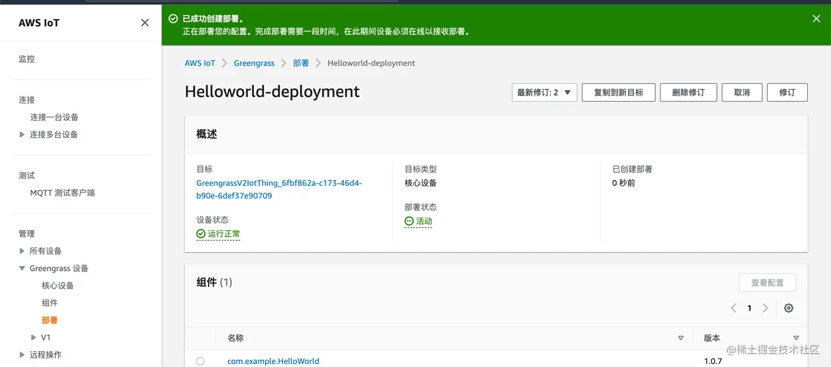Image resolution: width=831 pixels, height=367 pixels.
Task: Open Core devices in sidebar
Action: (58, 286)
